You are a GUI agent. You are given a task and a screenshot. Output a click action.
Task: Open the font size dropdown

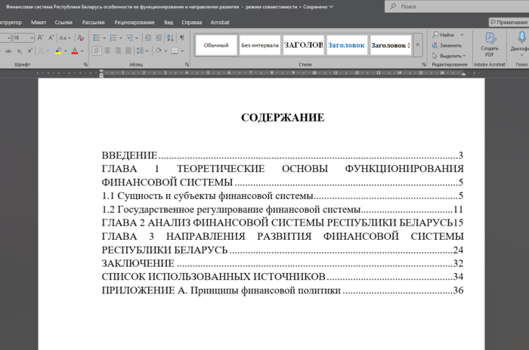click(x=32, y=38)
